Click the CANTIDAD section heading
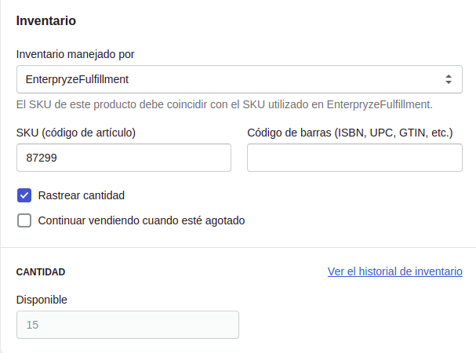Screen dimensions: 476x353 tap(41, 271)
